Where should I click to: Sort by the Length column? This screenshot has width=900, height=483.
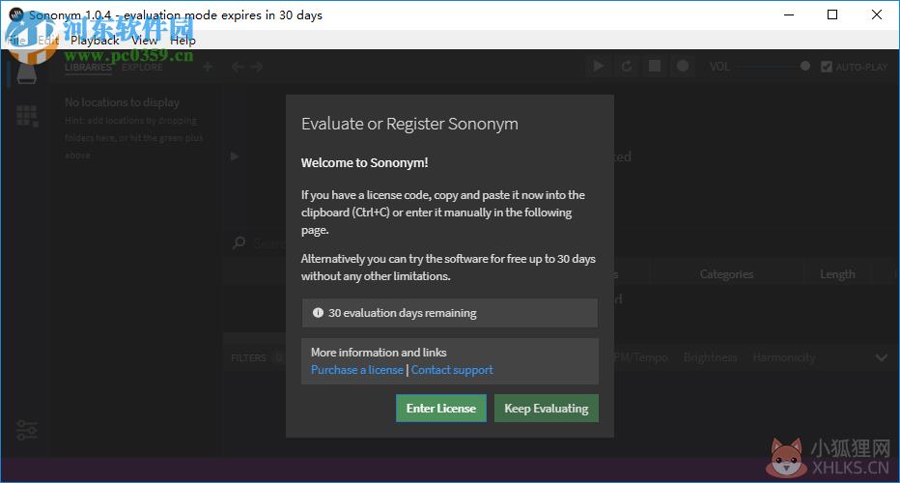pos(837,274)
